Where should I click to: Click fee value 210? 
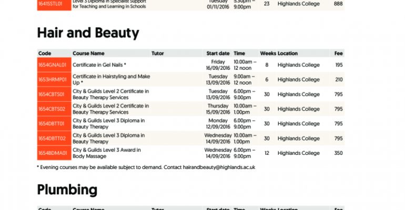(x=339, y=80)
